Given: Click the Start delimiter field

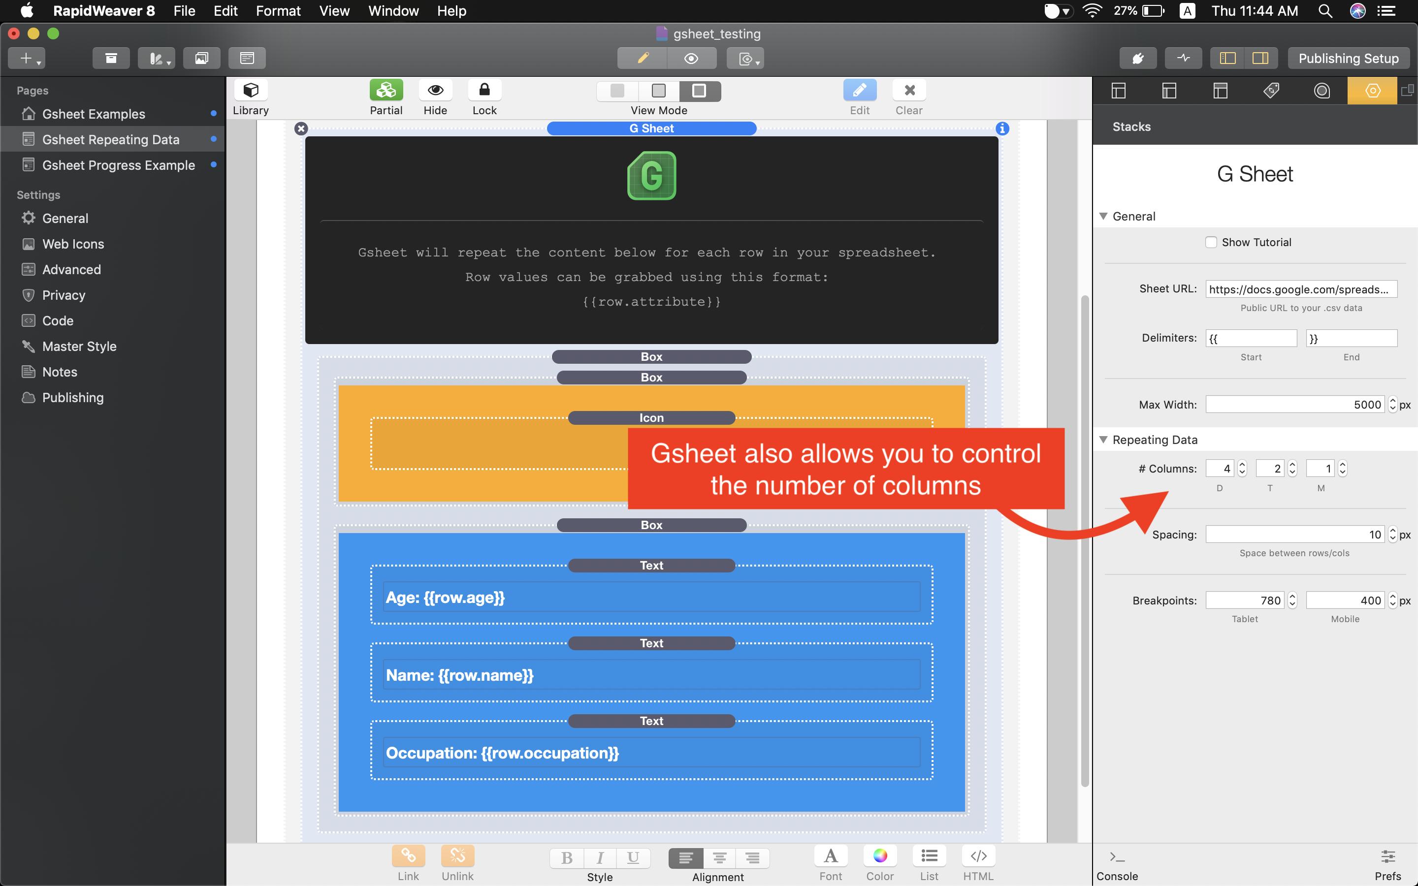Looking at the screenshot, I should point(1251,338).
